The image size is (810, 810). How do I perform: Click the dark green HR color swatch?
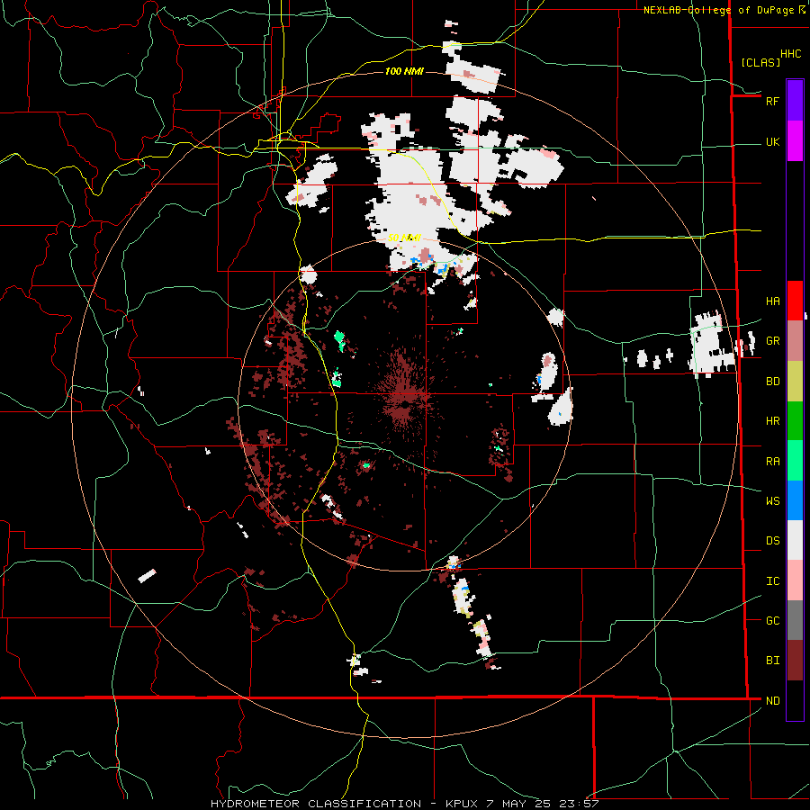coord(795,421)
